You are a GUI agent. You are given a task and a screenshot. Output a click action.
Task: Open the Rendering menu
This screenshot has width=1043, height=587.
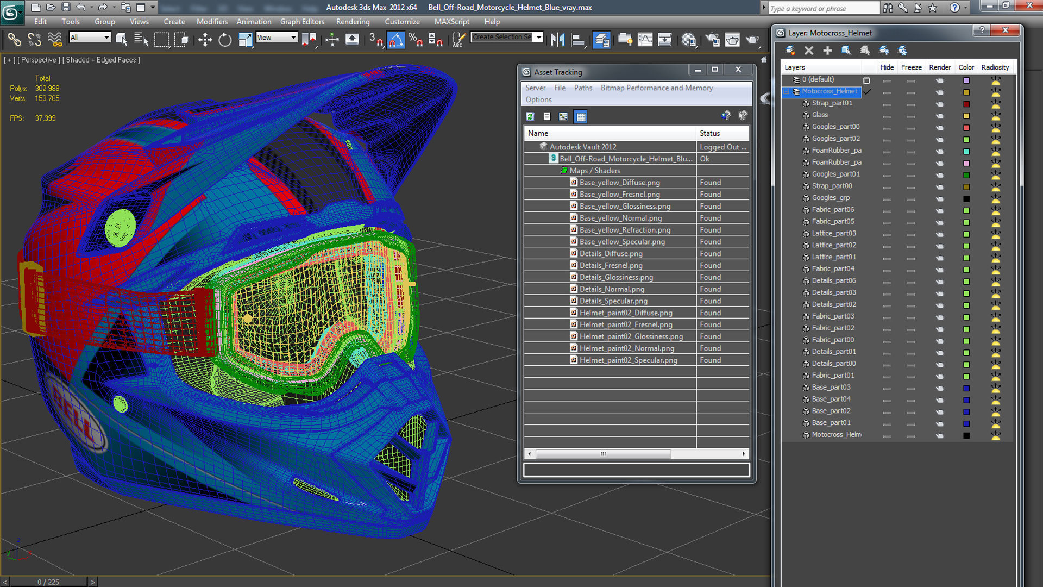pyautogui.click(x=353, y=22)
